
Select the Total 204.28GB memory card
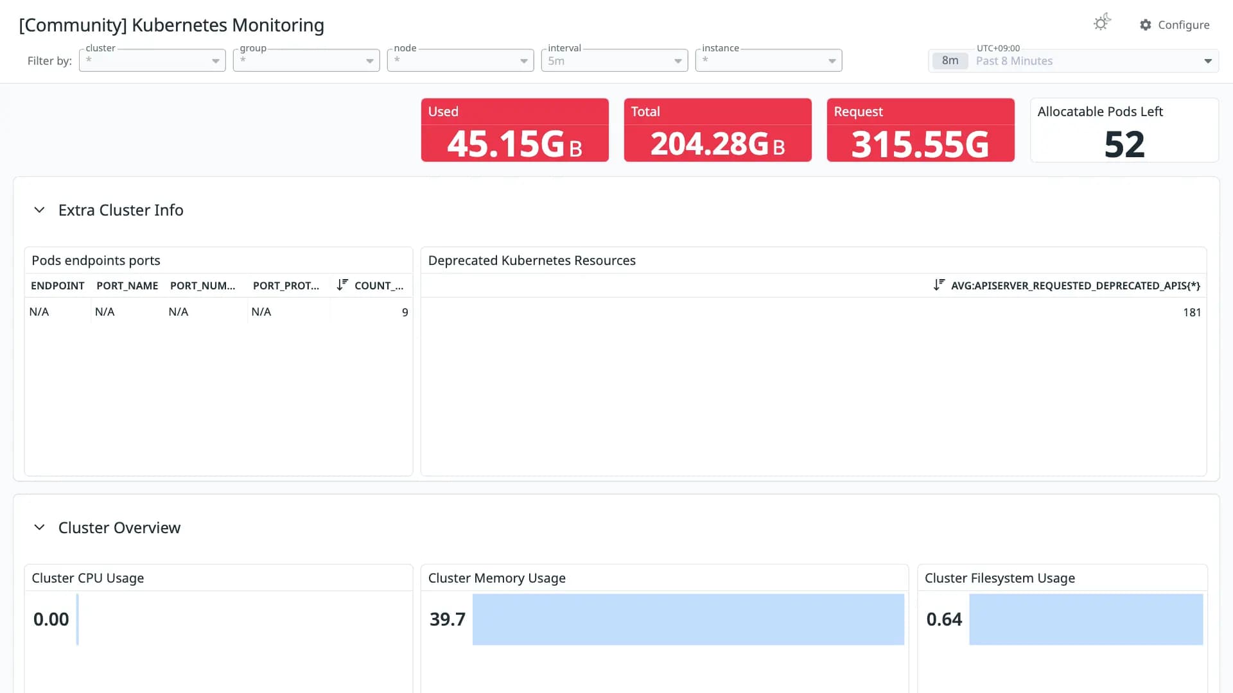pos(718,130)
